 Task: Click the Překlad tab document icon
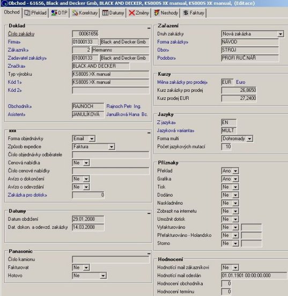[27, 13]
